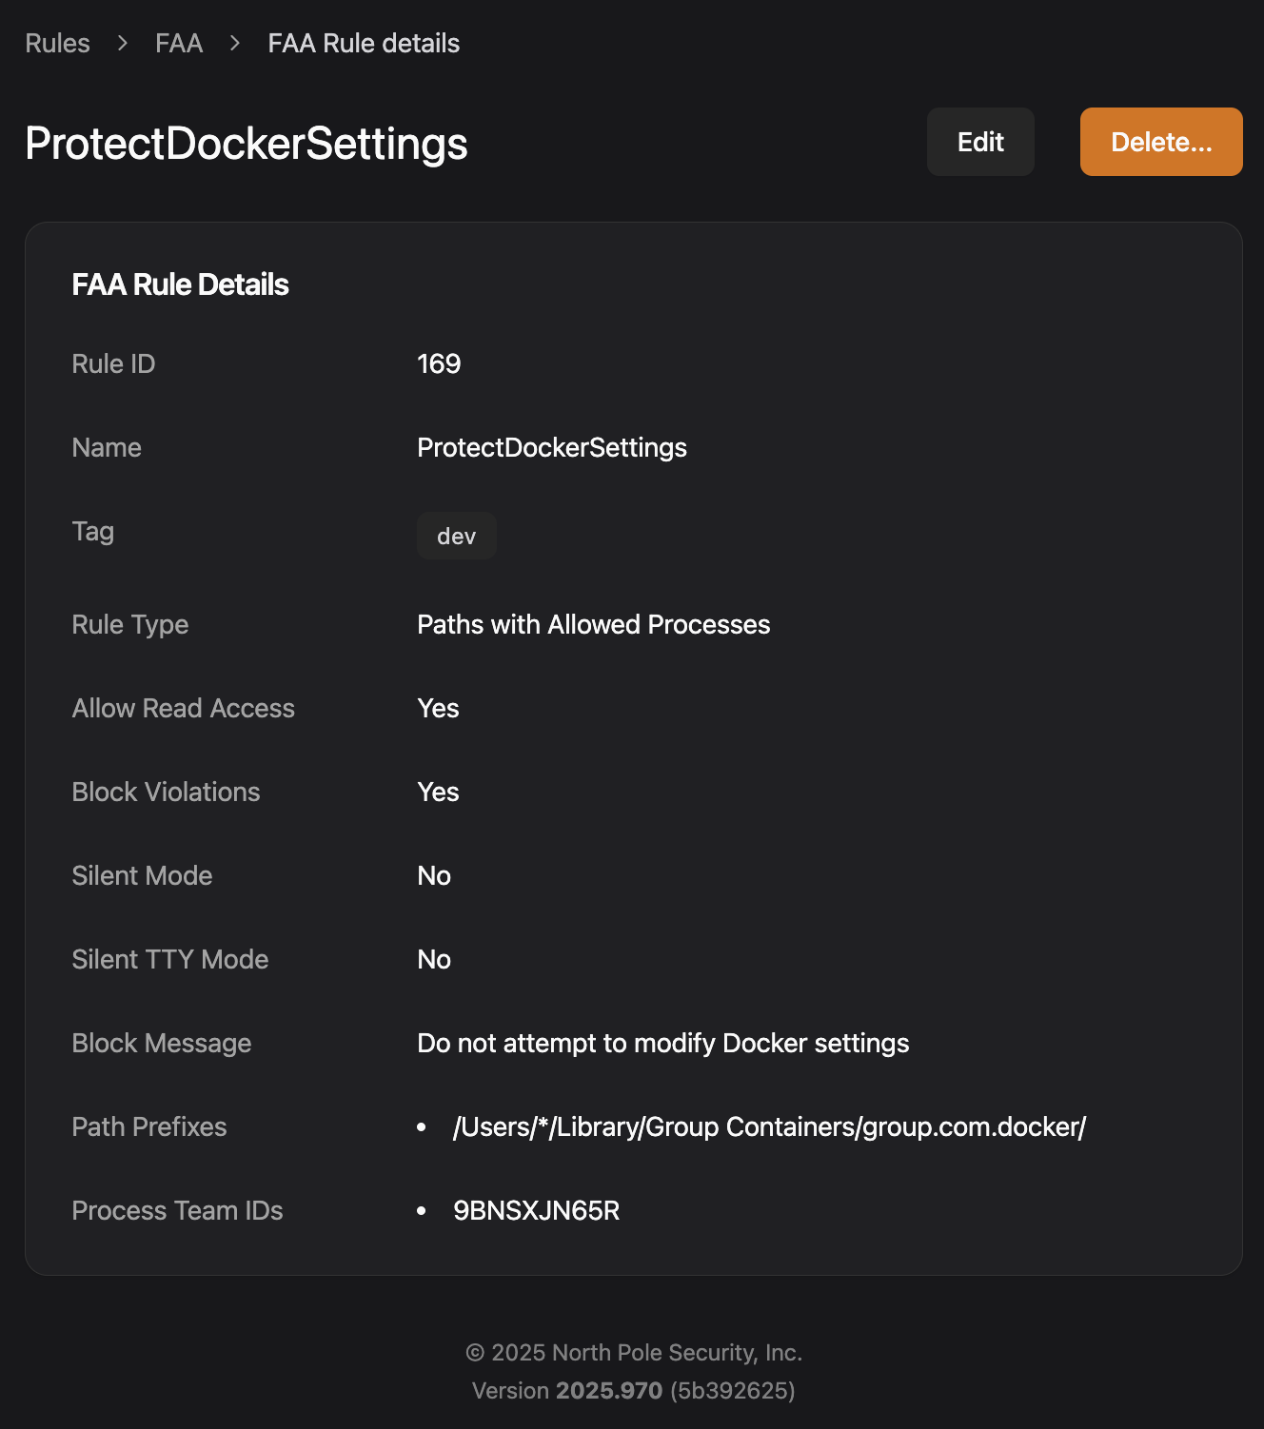Click the Silent TTY Mode No value
Viewport: 1264px width, 1429px height.
point(434,959)
